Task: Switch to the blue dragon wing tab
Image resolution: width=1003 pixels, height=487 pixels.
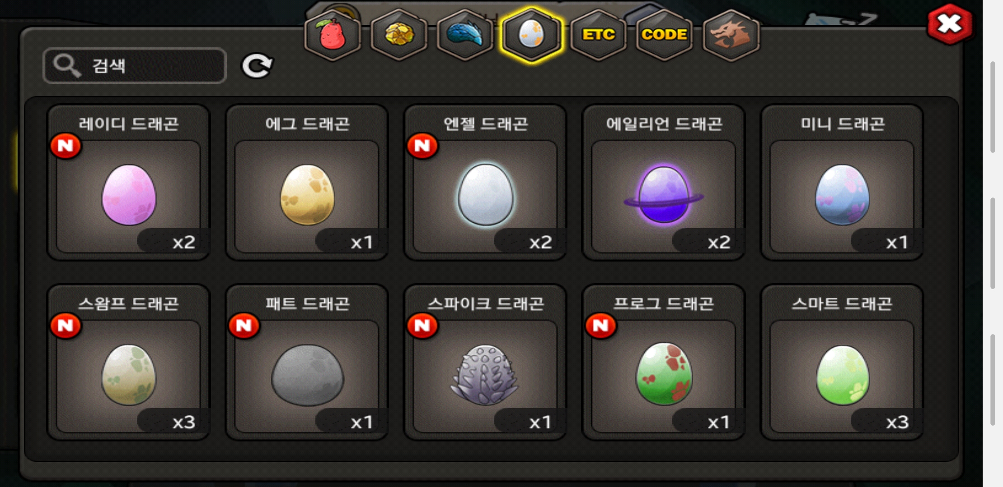Action: [x=465, y=35]
